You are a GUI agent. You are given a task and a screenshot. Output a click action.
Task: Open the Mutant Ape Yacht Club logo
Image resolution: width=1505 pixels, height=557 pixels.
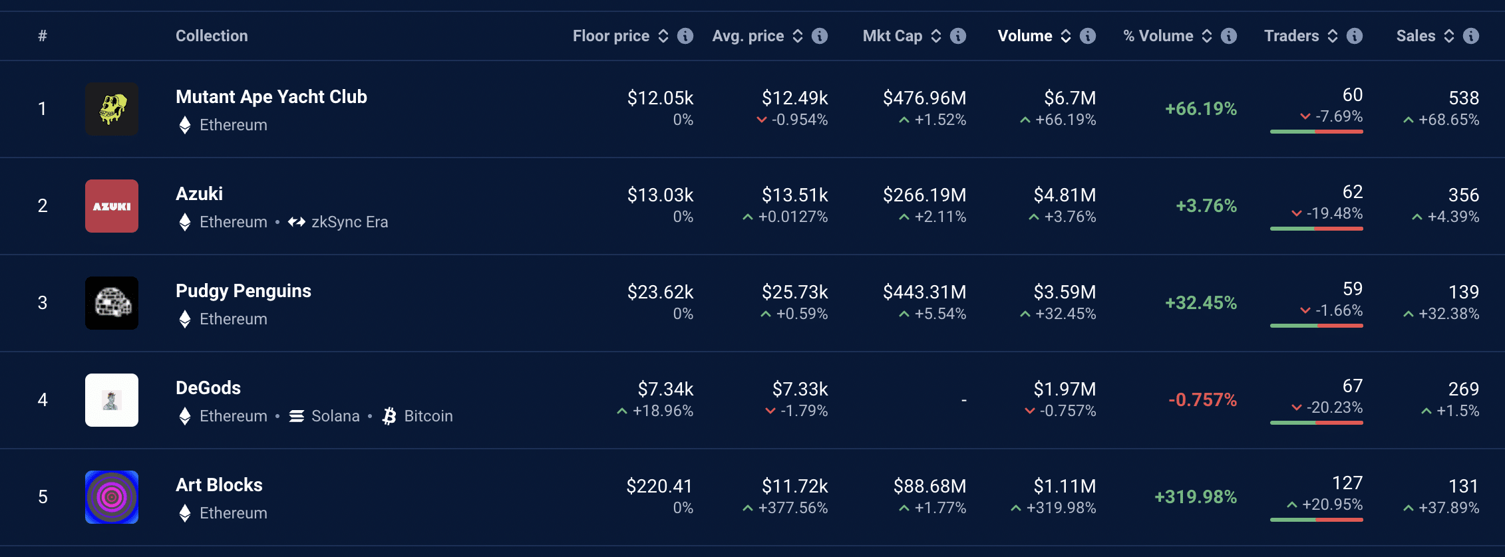(112, 109)
